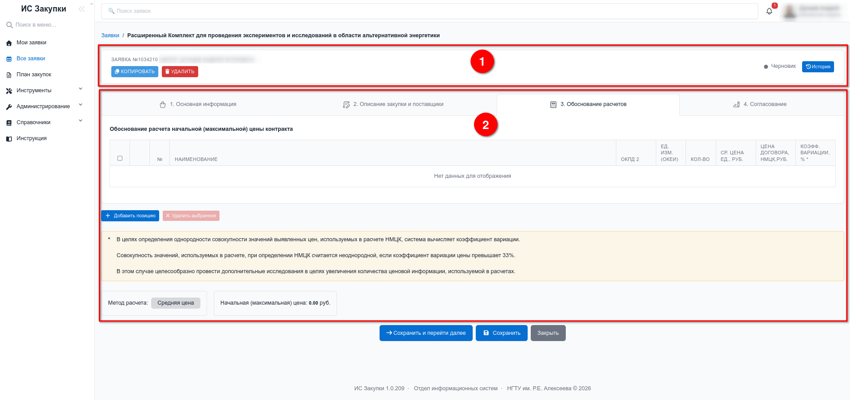Toggle the select-all checkbox in table header
The width and height of the screenshot is (850, 400).
[x=120, y=158]
